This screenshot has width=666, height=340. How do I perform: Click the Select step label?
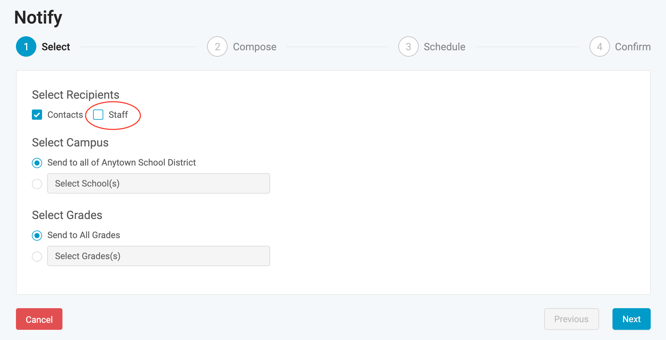pyautogui.click(x=56, y=47)
